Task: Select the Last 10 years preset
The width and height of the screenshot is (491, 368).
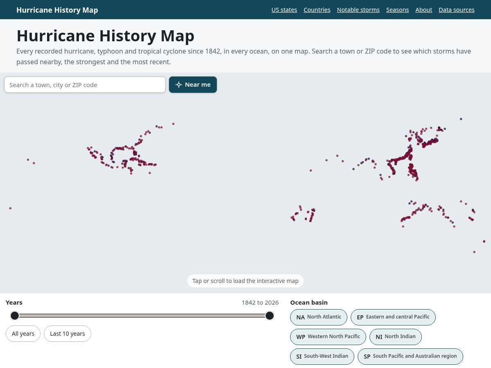Action: [x=68, y=334]
